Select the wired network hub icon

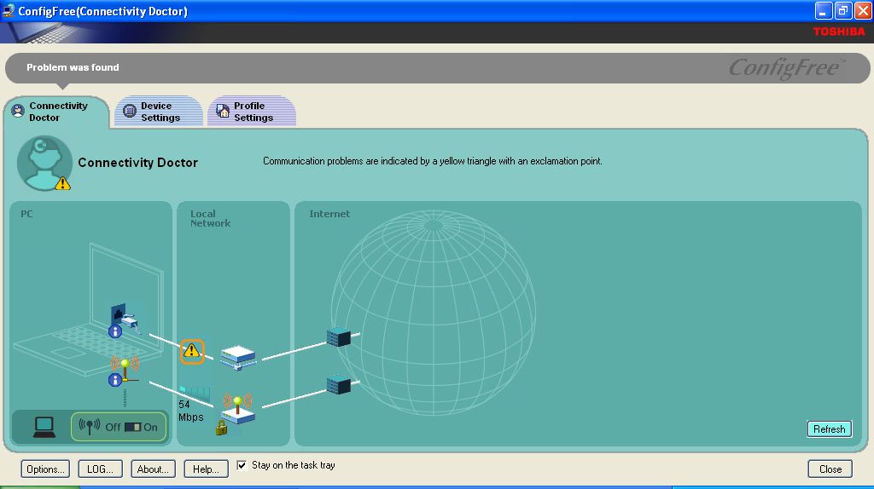pos(237,356)
